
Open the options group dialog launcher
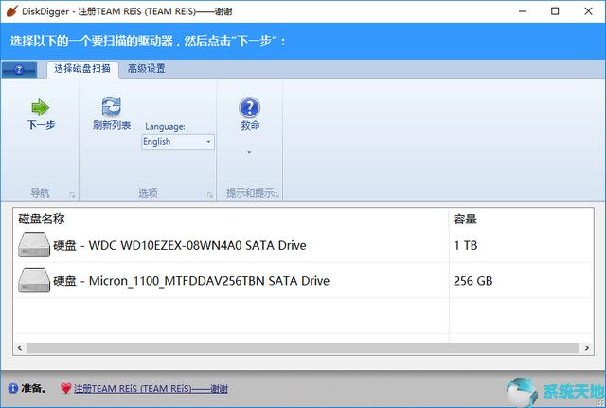210,195
